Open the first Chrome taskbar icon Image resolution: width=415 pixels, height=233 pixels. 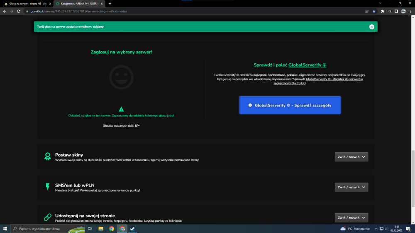point(111,229)
